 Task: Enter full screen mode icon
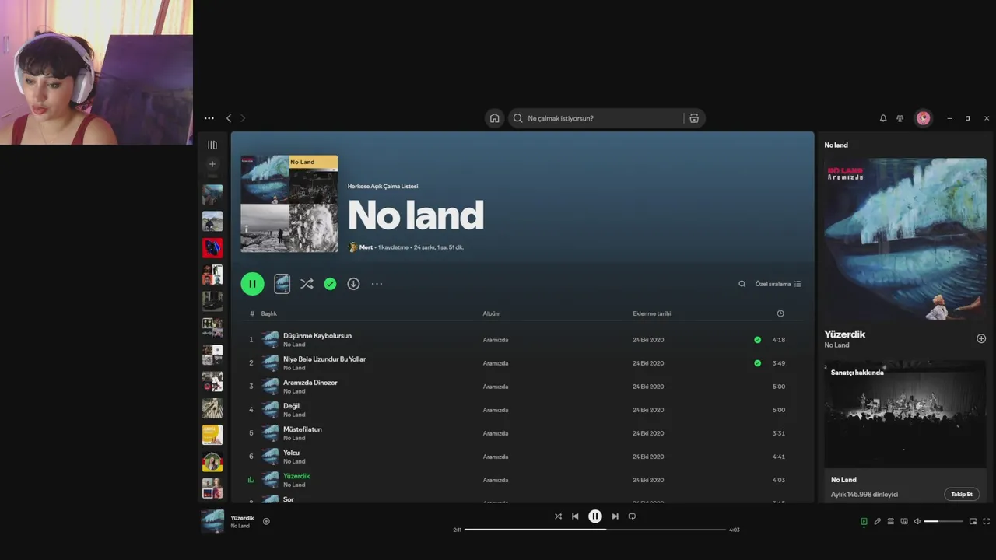pyautogui.click(x=987, y=522)
